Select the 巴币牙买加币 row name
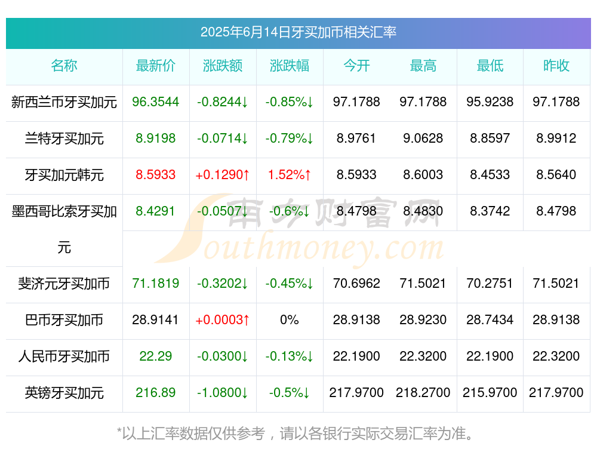This screenshot has height=452, width=597. [64, 320]
